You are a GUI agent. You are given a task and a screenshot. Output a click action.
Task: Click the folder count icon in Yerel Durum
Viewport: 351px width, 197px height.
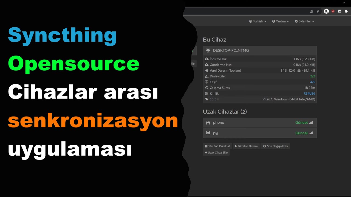[x=291, y=71]
